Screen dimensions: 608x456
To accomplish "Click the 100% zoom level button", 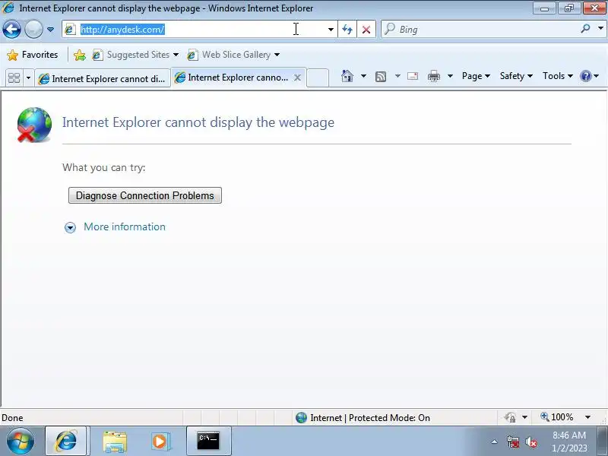I will click(x=557, y=417).
